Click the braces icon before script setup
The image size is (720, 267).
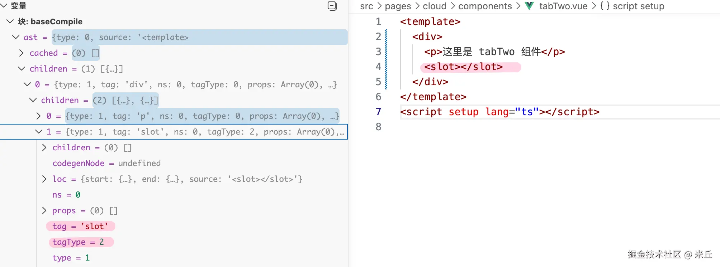coord(605,6)
